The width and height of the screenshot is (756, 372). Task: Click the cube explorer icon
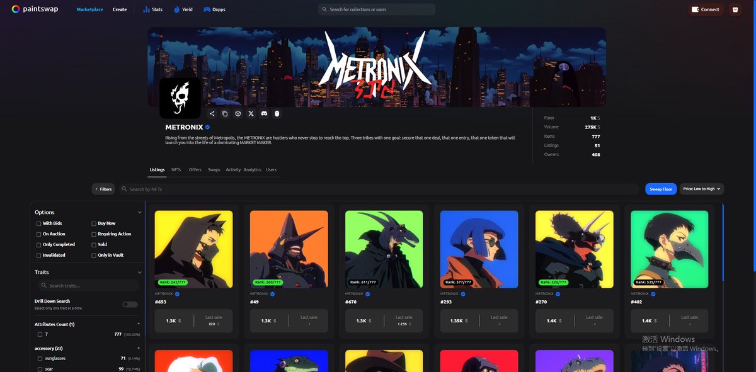[238, 113]
